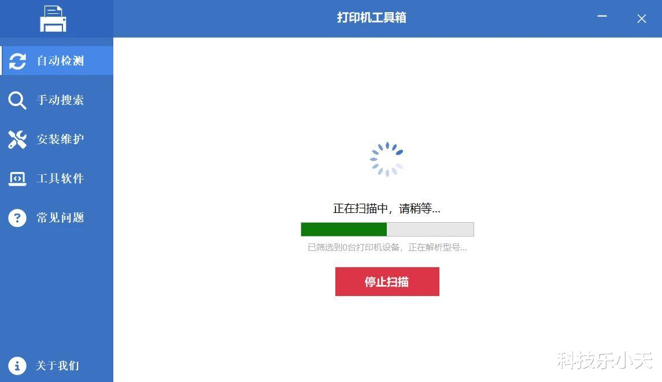
Task: Click the question mark icon for 常见问题
Action: [x=17, y=218]
